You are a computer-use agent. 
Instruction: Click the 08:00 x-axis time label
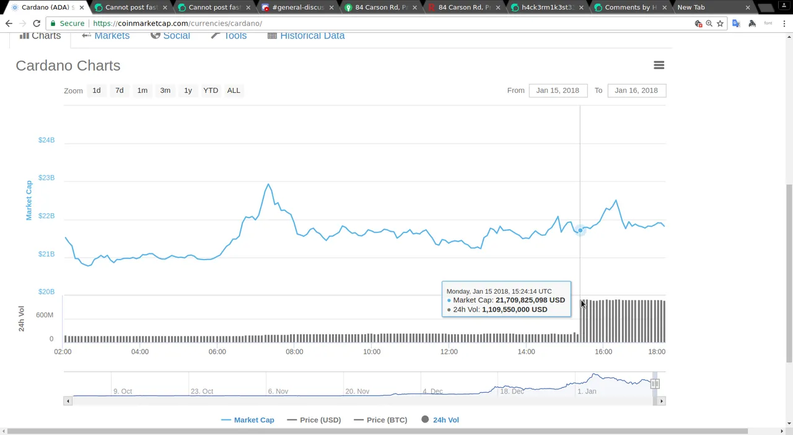tap(294, 352)
